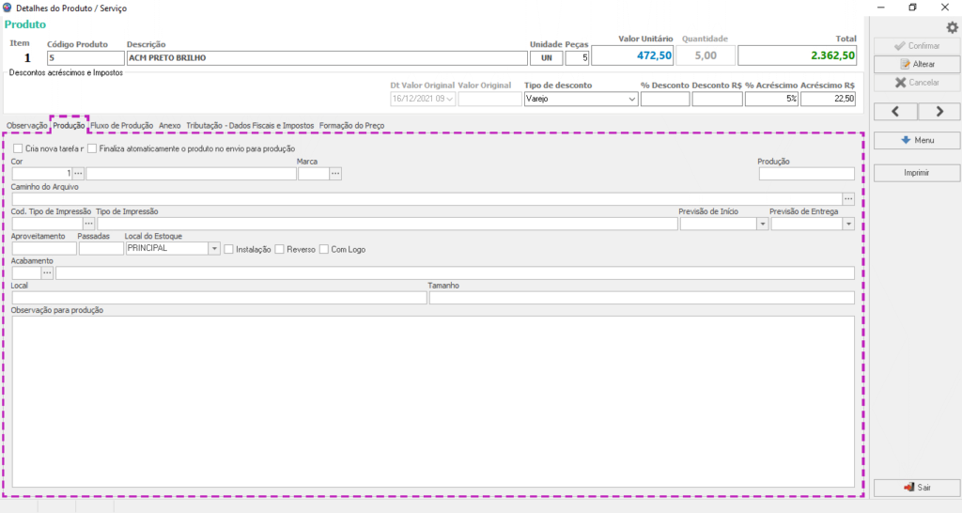Open the Formação do Preço tab
This screenshot has width=962, height=513.
351,125
